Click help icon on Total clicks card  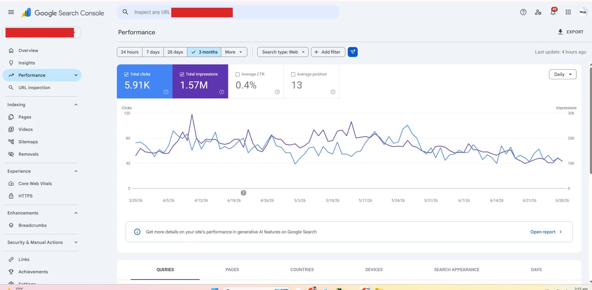pos(166,92)
